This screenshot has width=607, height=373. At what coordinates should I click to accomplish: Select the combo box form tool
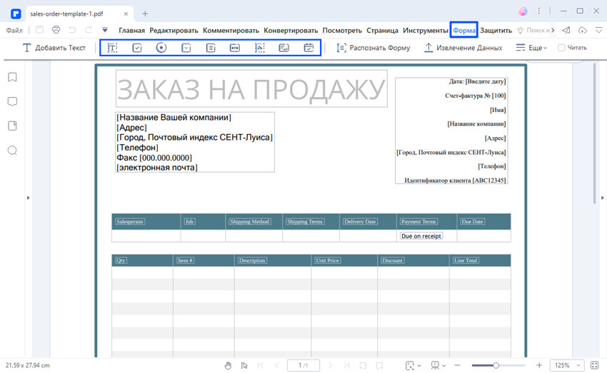pos(186,48)
